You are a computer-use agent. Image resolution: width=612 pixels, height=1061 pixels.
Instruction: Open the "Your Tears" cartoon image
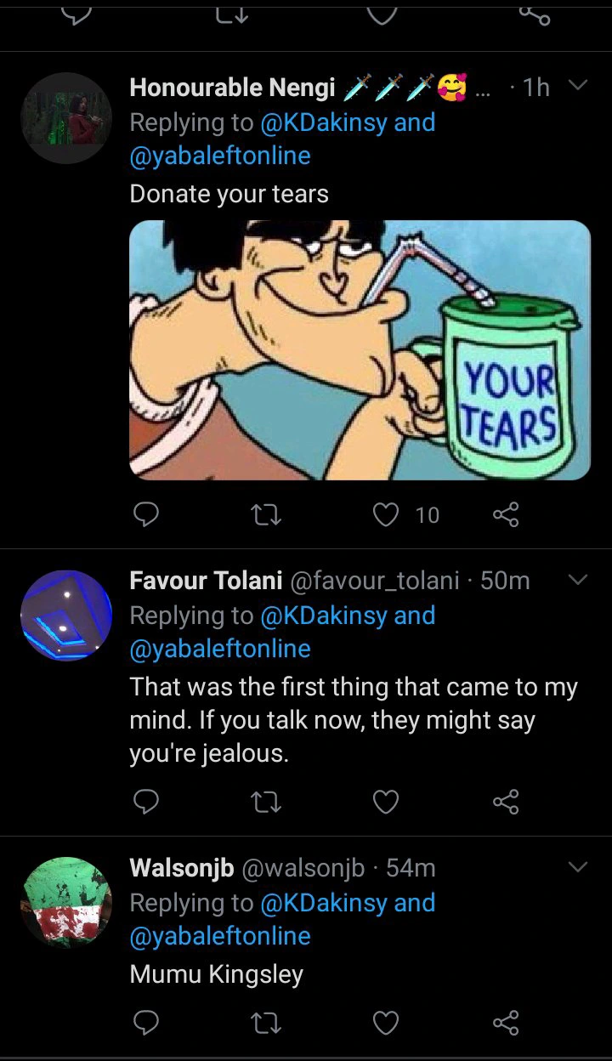point(360,350)
